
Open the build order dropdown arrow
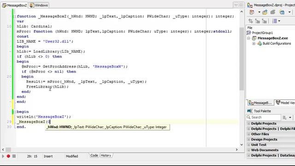(279, 21)
